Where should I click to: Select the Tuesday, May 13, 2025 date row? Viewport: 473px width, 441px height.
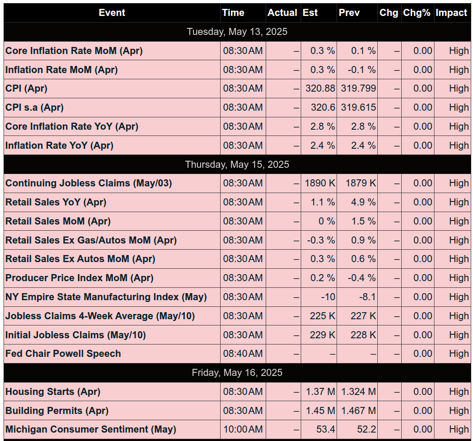click(237, 32)
